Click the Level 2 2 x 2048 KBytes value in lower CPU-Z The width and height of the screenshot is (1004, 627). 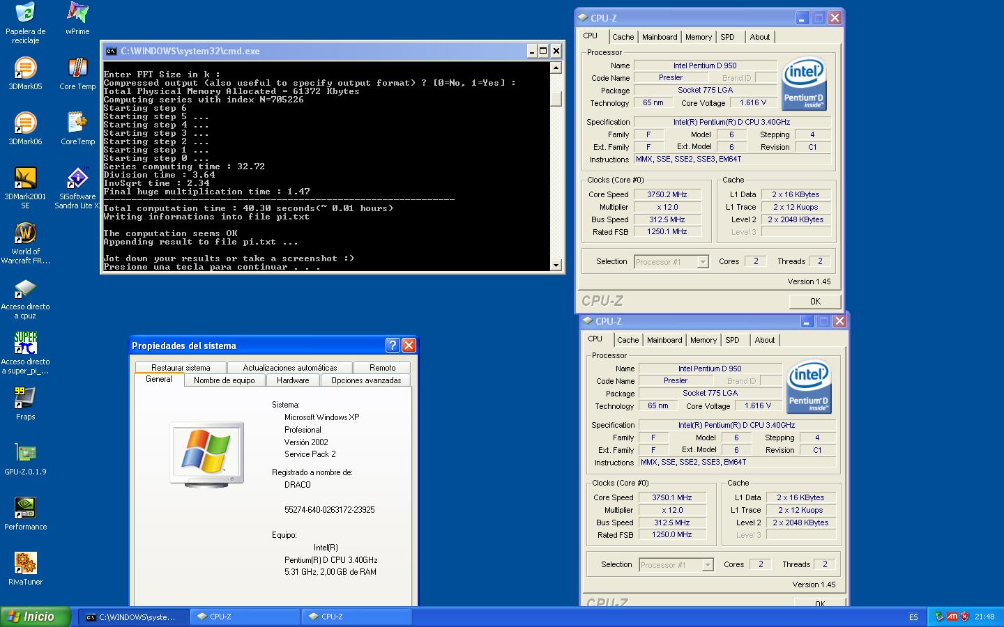pyautogui.click(x=800, y=522)
